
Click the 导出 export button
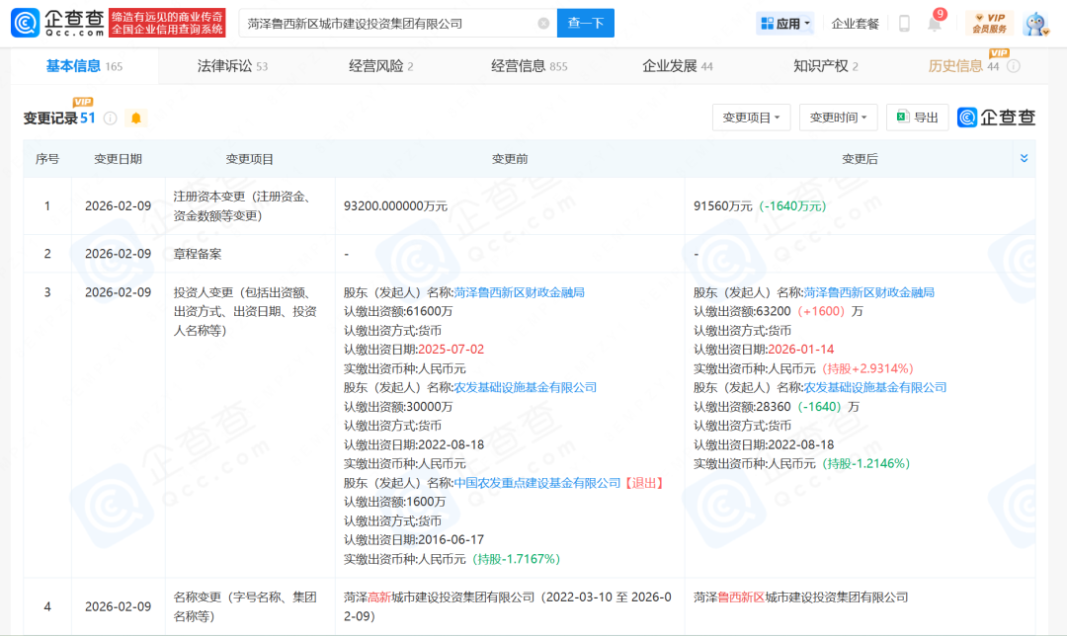pyautogui.click(x=917, y=118)
